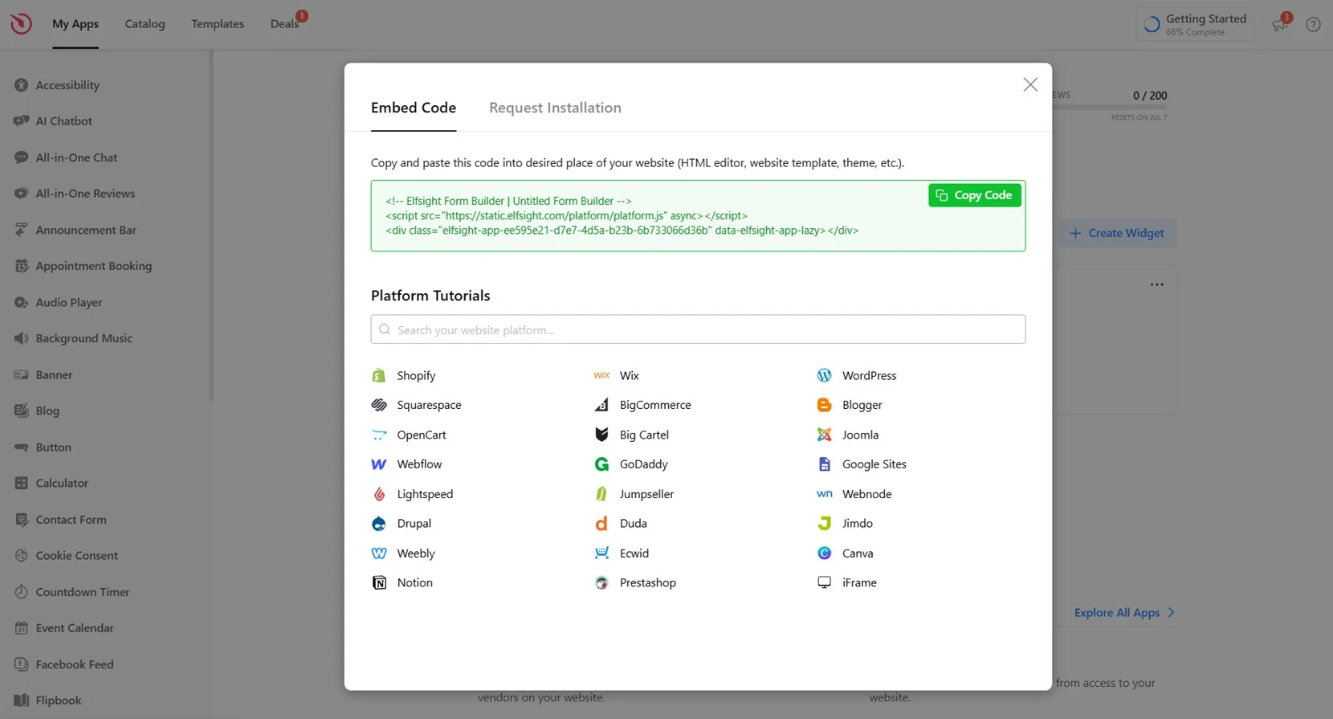The image size is (1333, 719).
Task: Close the embed code dialog
Action: (1030, 84)
